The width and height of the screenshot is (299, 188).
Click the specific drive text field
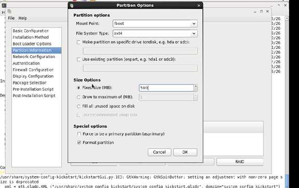pos(140,51)
